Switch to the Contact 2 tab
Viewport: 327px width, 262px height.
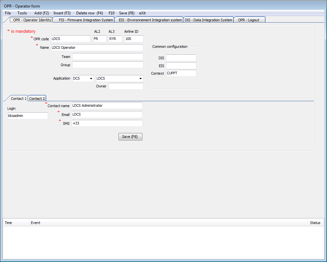37,99
